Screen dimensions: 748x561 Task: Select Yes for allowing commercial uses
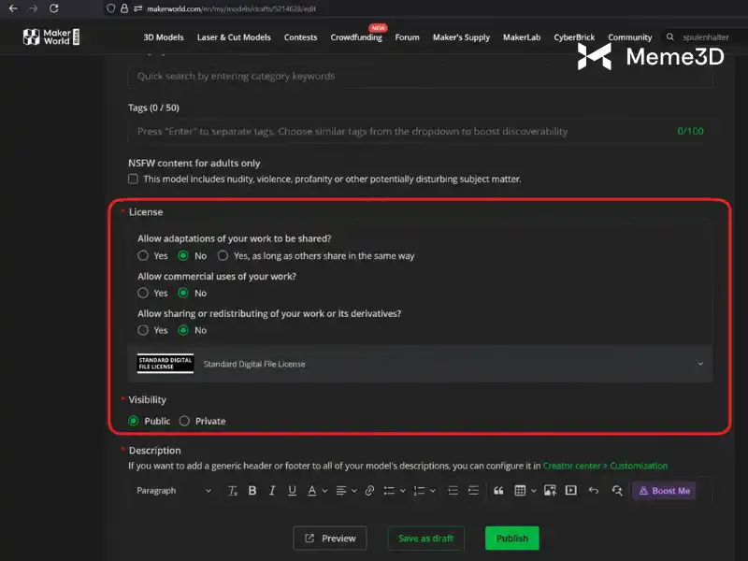[143, 293]
